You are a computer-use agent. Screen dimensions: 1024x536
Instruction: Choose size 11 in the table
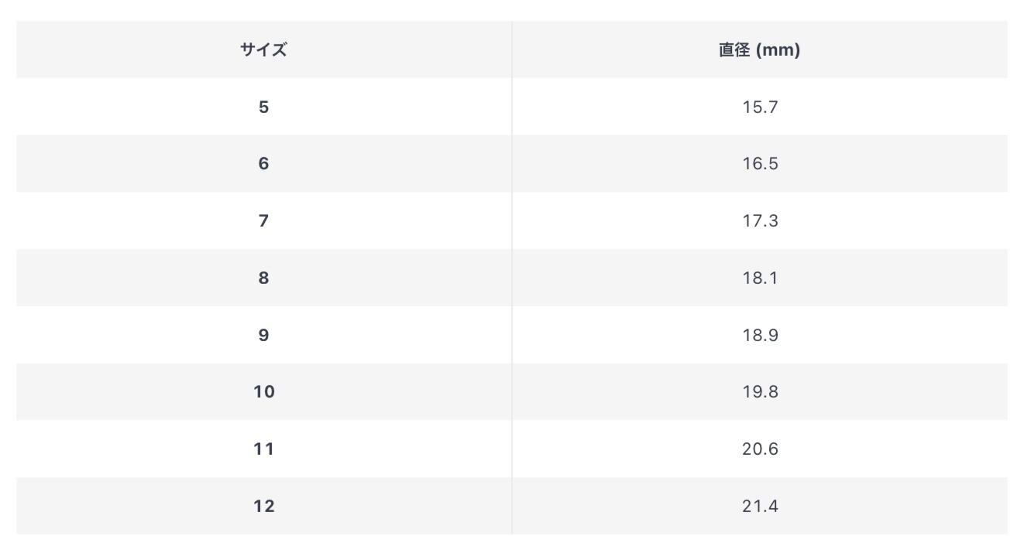pos(263,449)
